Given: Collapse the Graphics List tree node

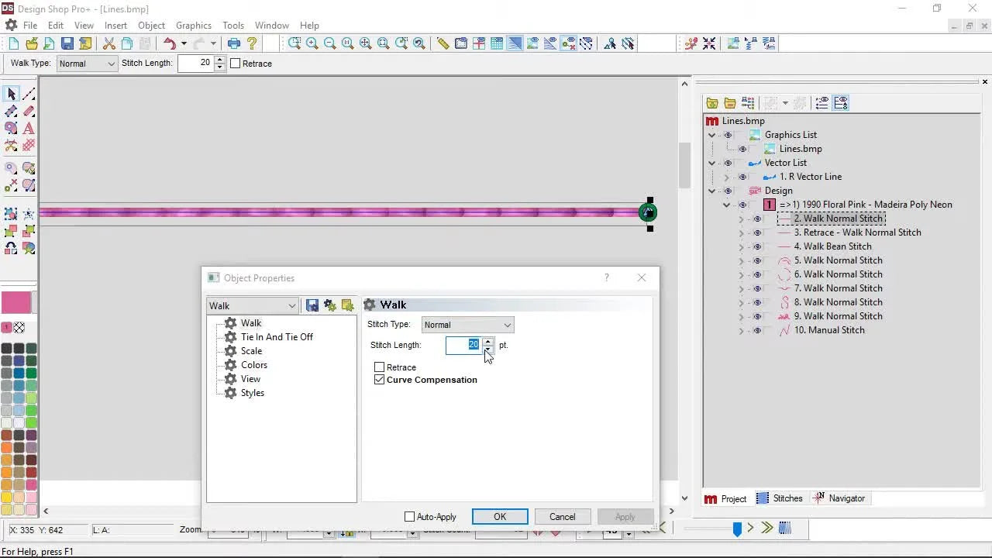Looking at the screenshot, I should [x=711, y=135].
